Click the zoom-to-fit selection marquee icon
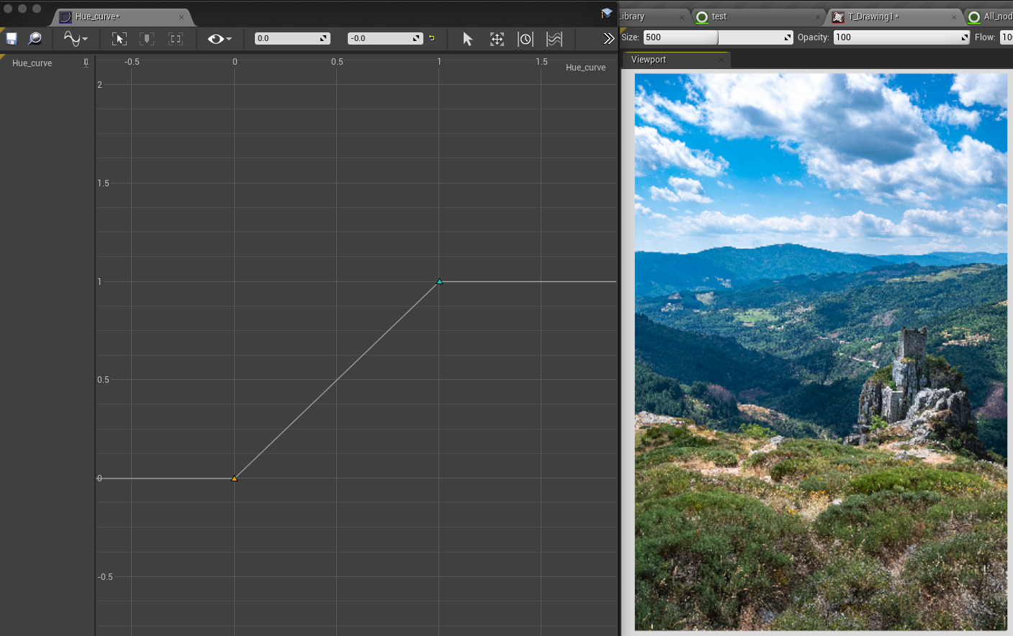This screenshot has width=1013, height=636. pyautogui.click(x=119, y=38)
